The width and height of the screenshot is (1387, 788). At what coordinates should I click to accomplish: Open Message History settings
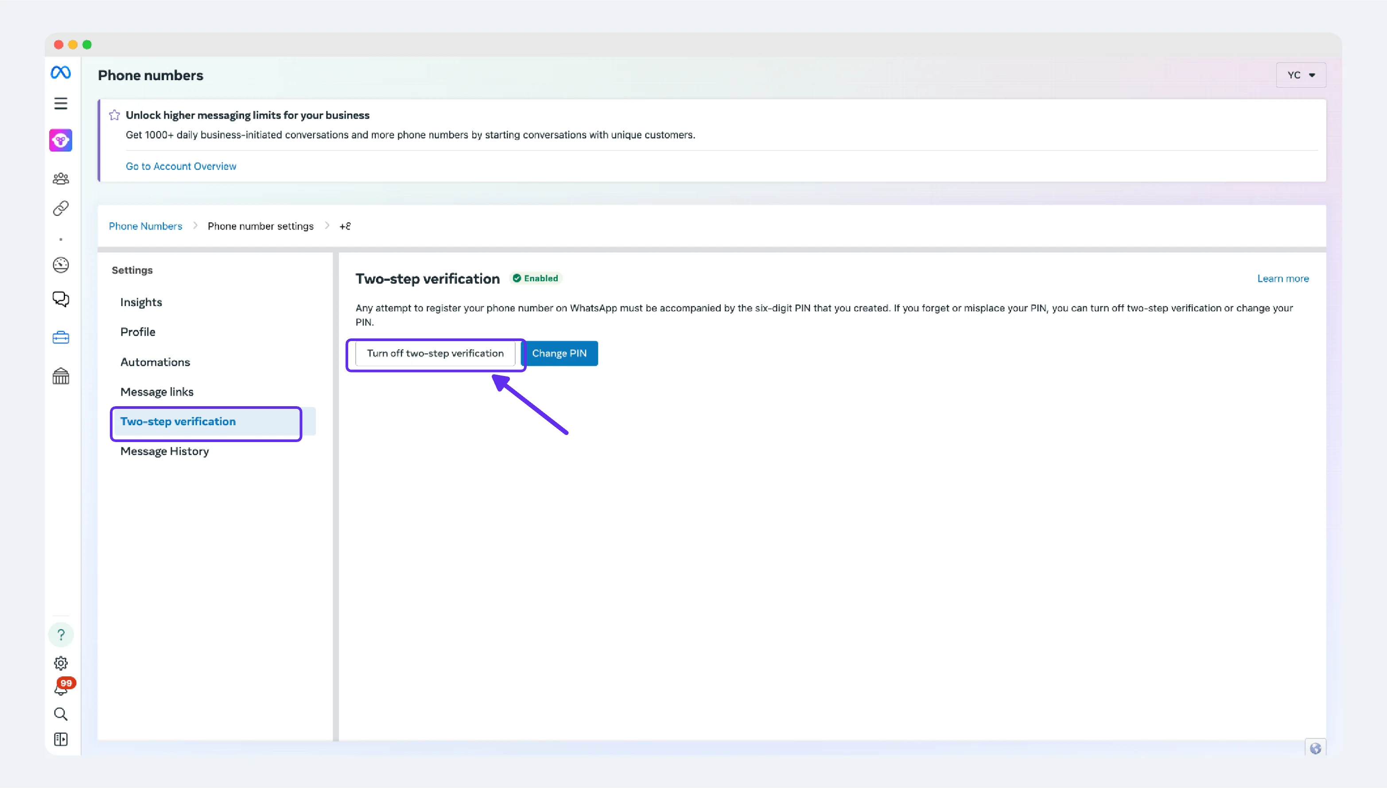click(x=164, y=451)
